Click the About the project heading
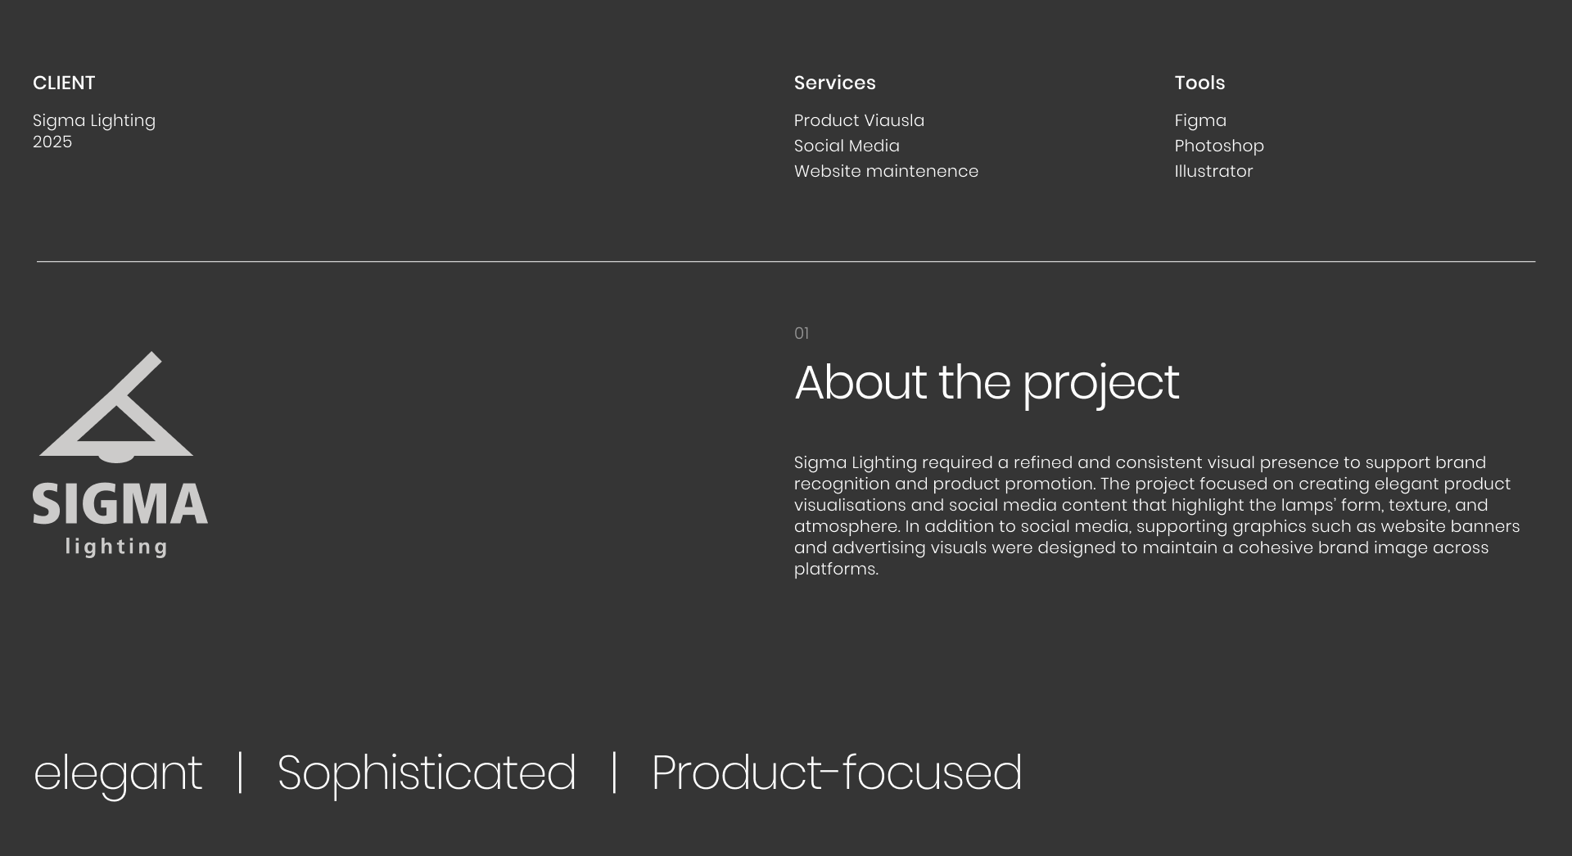The height and width of the screenshot is (856, 1572). pyautogui.click(x=987, y=382)
